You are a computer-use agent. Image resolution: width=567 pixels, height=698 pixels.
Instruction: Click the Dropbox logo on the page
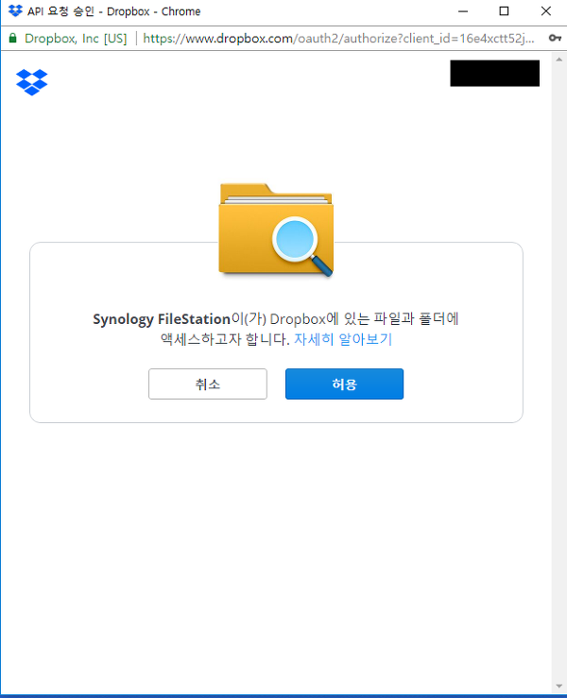pos(31,82)
